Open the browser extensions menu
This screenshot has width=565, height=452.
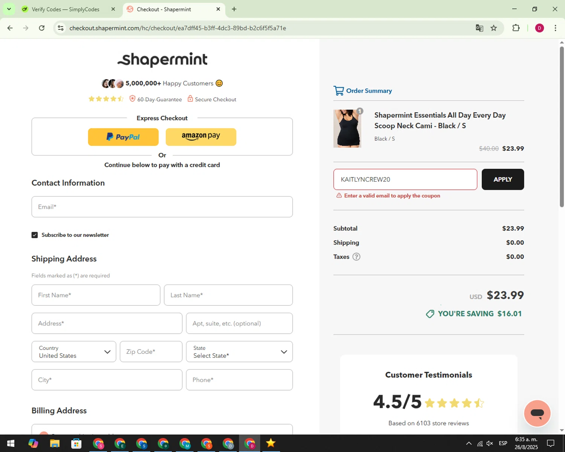pyautogui.click(x=516, y=28)
